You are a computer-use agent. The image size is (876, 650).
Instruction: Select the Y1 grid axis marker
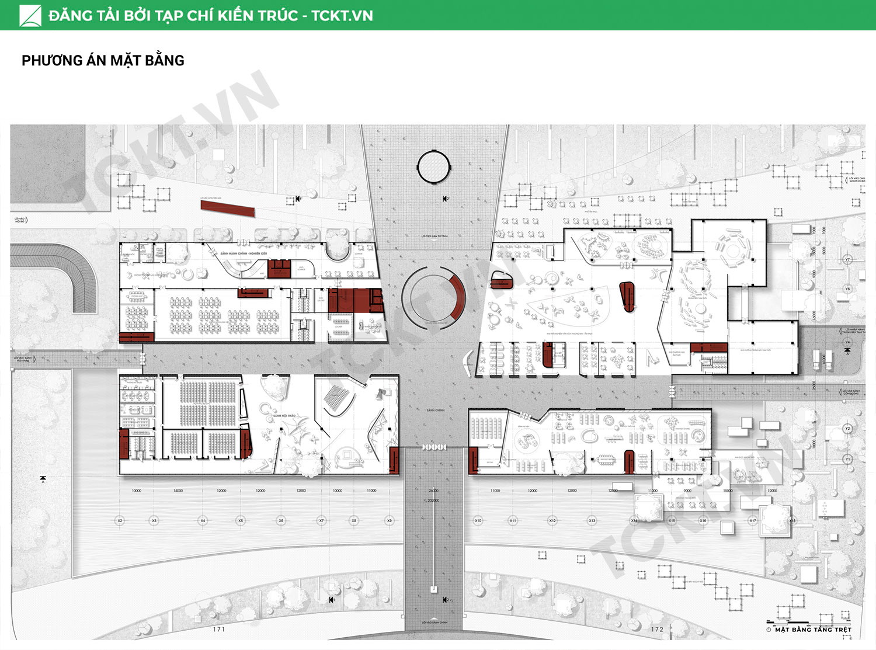pyautogui.click(x=847, y=460)
